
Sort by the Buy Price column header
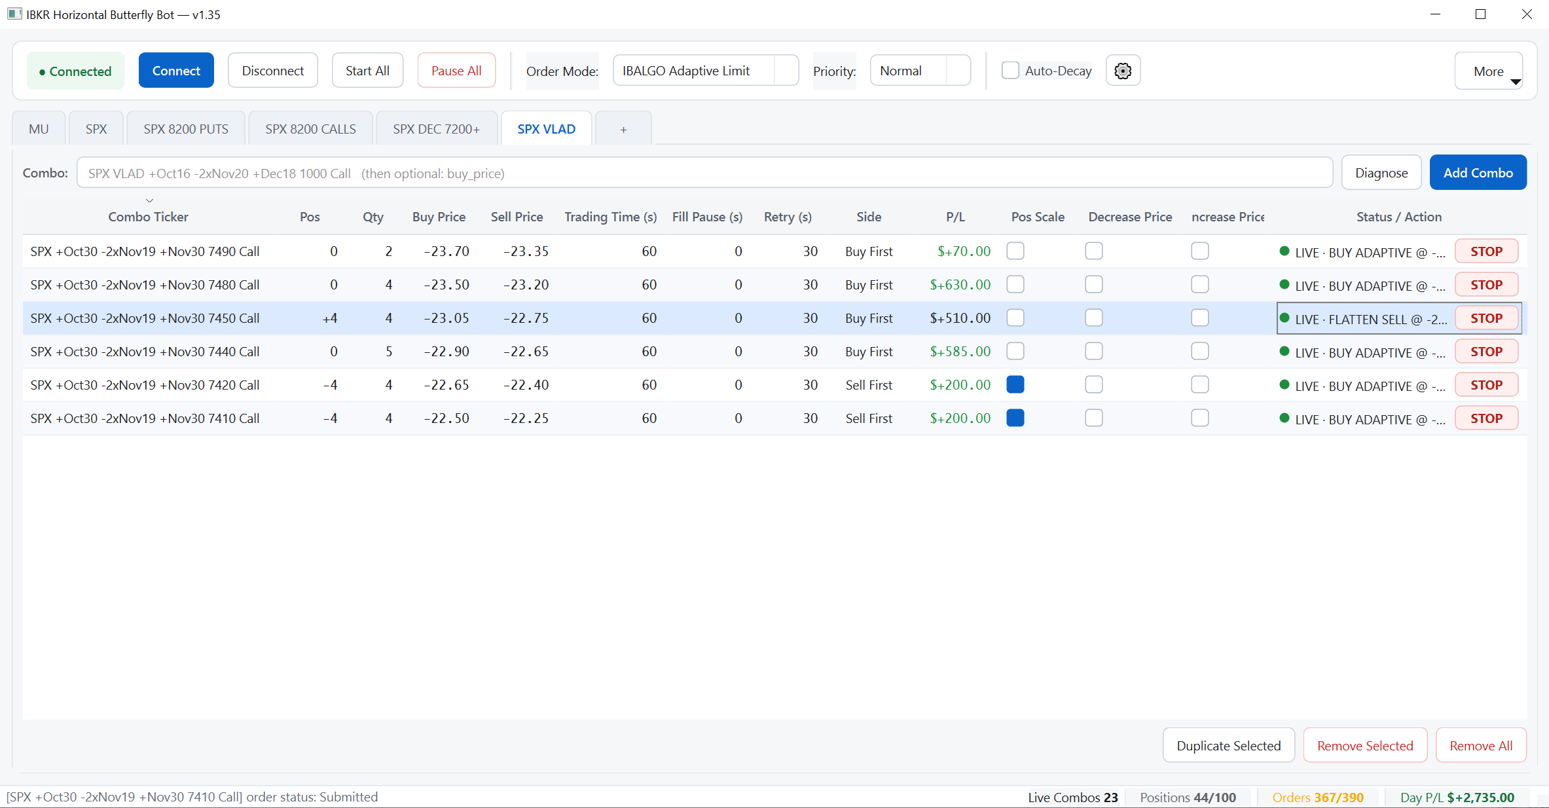point(439,217)
